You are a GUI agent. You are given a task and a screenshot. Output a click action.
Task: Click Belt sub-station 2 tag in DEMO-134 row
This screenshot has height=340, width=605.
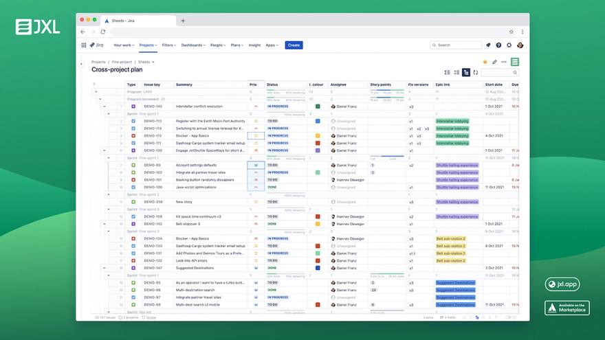click(451, 238)
